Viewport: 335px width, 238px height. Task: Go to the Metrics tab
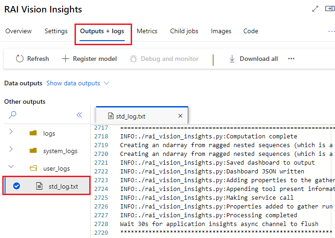[147, 31]
